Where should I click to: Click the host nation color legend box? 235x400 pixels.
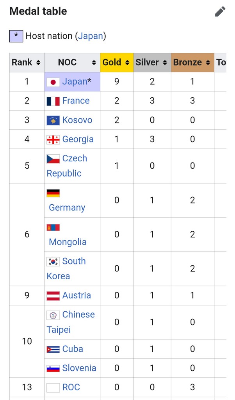coord(16,36)
